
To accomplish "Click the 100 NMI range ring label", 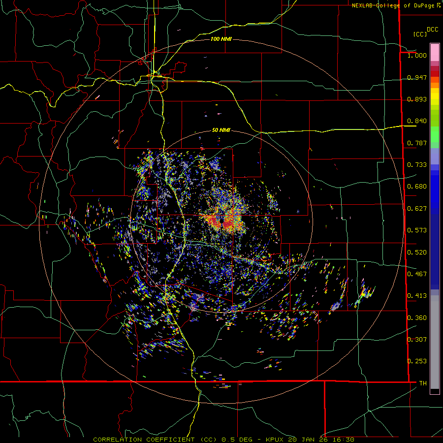I will [x=221, y=39].
